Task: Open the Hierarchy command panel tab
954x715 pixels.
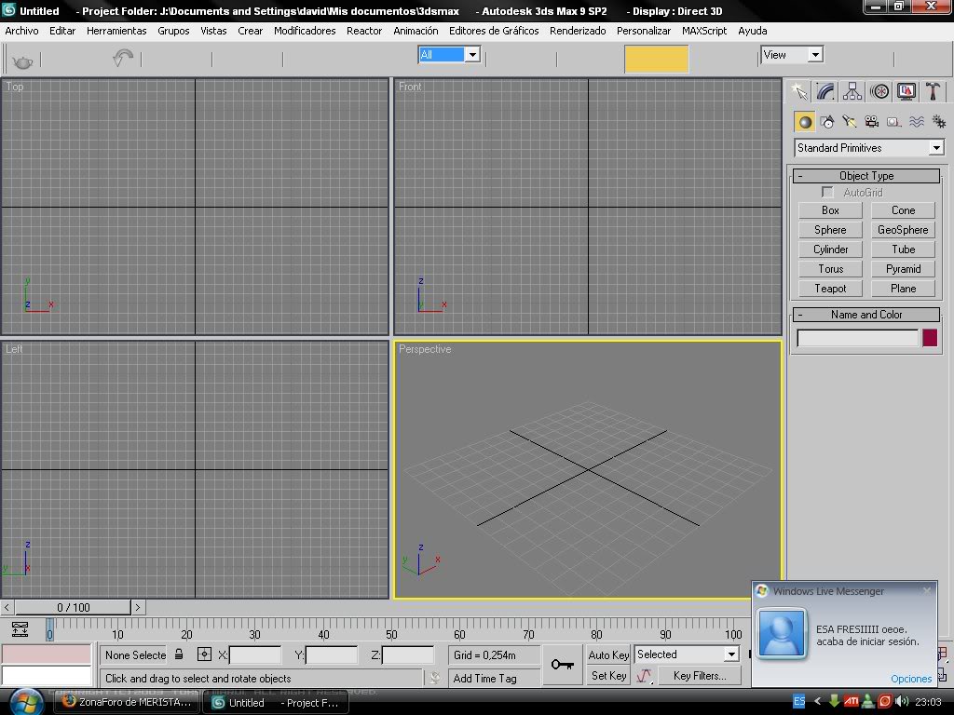Action: click(852, 92)
